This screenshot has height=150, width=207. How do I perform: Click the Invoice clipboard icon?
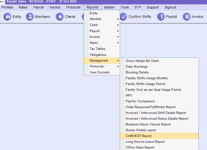(x=187, y=17)
